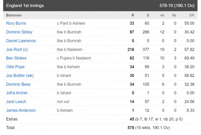Viewport: 201px width, 135px height.
Task: Open James Anderson profile link
Action: (21, 110)
